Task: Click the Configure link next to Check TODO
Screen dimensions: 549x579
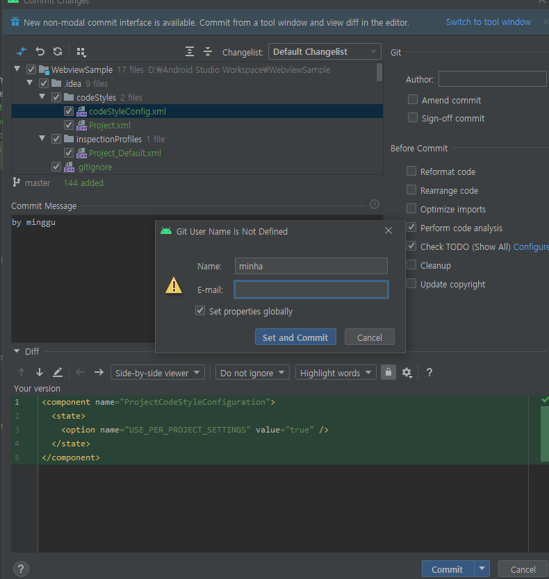Action: click(x=531, y=247)
